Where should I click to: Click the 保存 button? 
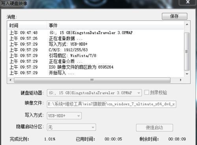(x=175, y=16)
